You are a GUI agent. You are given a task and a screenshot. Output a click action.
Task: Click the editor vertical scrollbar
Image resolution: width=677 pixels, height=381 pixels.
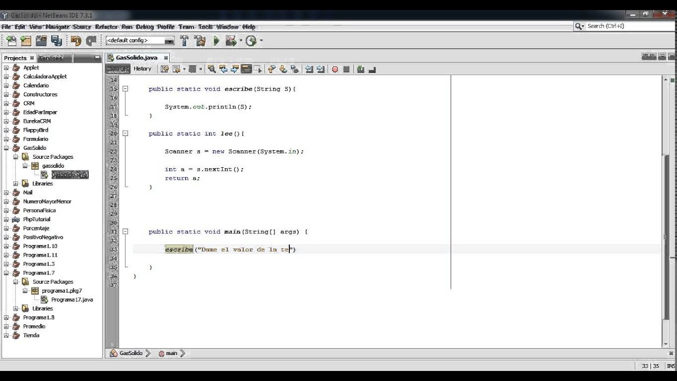click(x=666, y=212)
